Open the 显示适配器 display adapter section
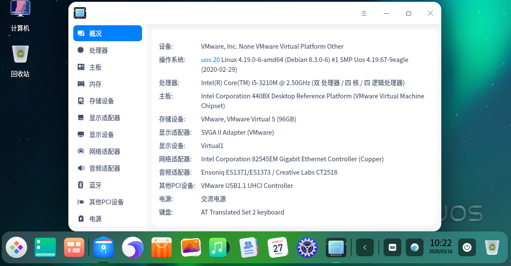511x266 pixels. coord(107,118)
